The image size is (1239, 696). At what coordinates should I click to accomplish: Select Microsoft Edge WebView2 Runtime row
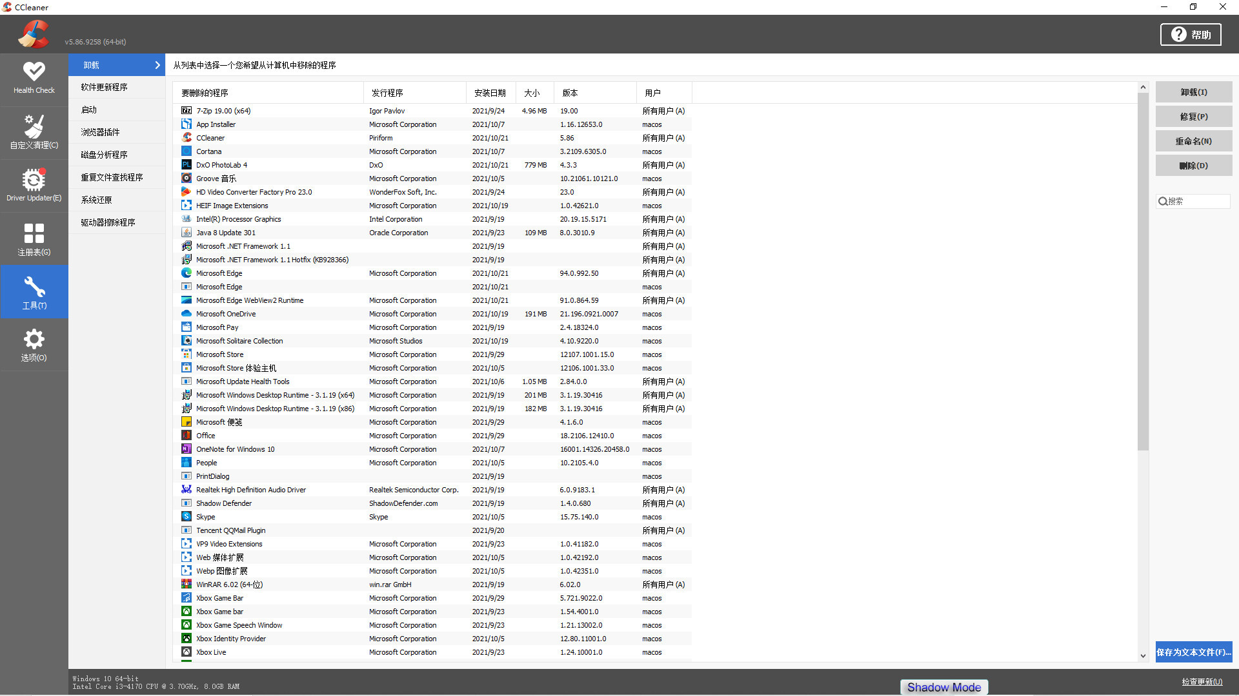(432, 300)
